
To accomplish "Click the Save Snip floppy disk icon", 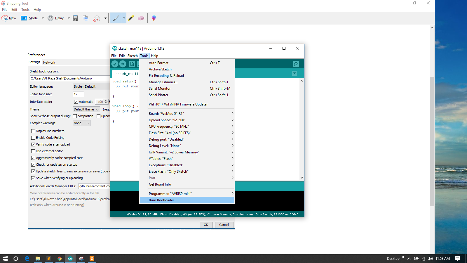I will 75,18.
